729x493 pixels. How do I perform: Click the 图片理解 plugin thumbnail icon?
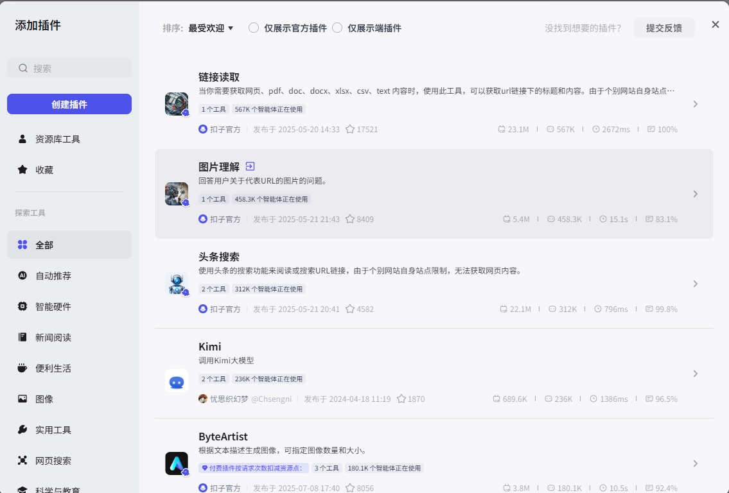[177, 194]
